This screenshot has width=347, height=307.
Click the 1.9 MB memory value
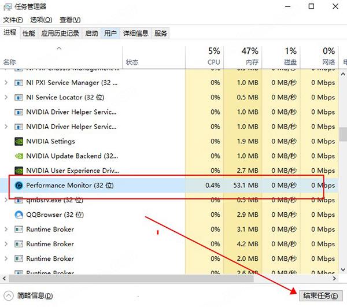click(248, 141)
